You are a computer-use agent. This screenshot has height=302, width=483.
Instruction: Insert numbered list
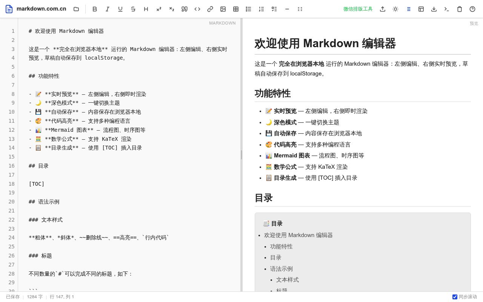point(261,9)
